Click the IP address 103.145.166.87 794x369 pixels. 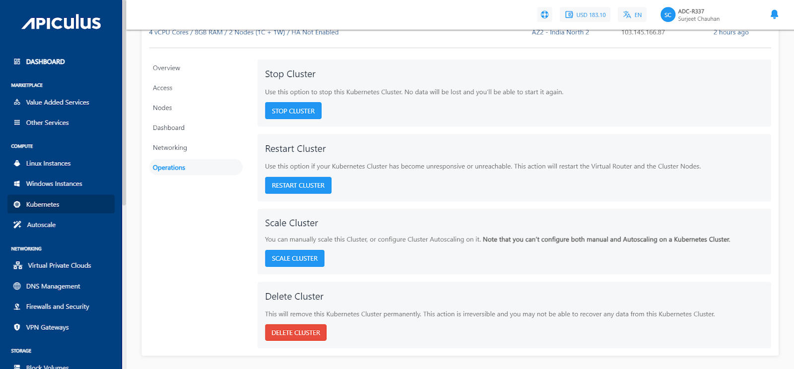coord(643,32)
